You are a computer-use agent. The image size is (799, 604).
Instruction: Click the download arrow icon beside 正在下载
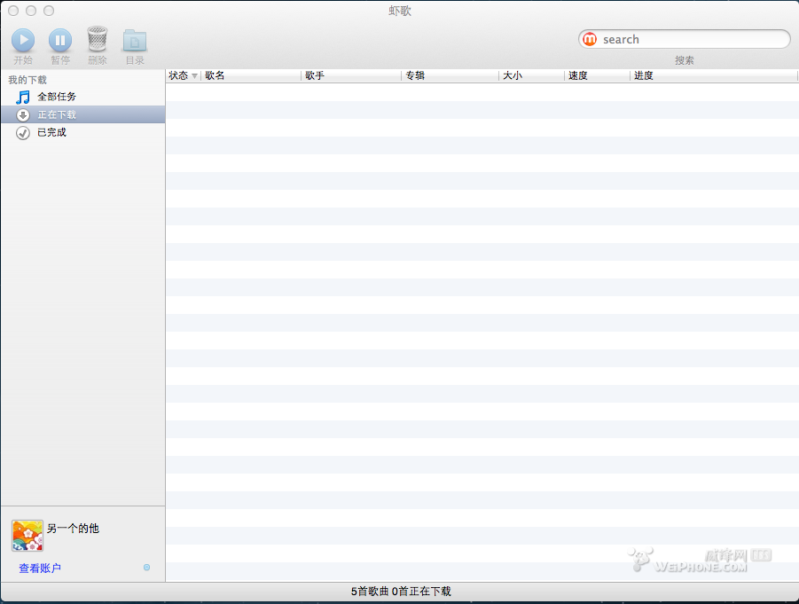coord(23,114)
